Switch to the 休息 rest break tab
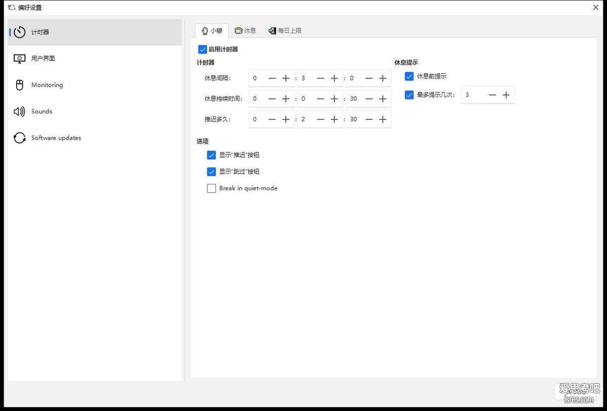This screenshot has width=607, height=411. pyautogui.click(x=245, y=30)
